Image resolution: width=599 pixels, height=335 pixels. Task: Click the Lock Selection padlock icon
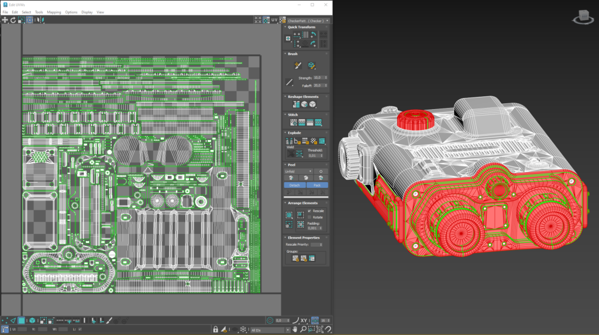pos(216,330)
